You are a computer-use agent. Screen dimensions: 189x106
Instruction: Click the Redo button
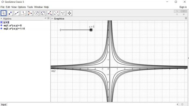pyautogui.click(x=184, y=11)
